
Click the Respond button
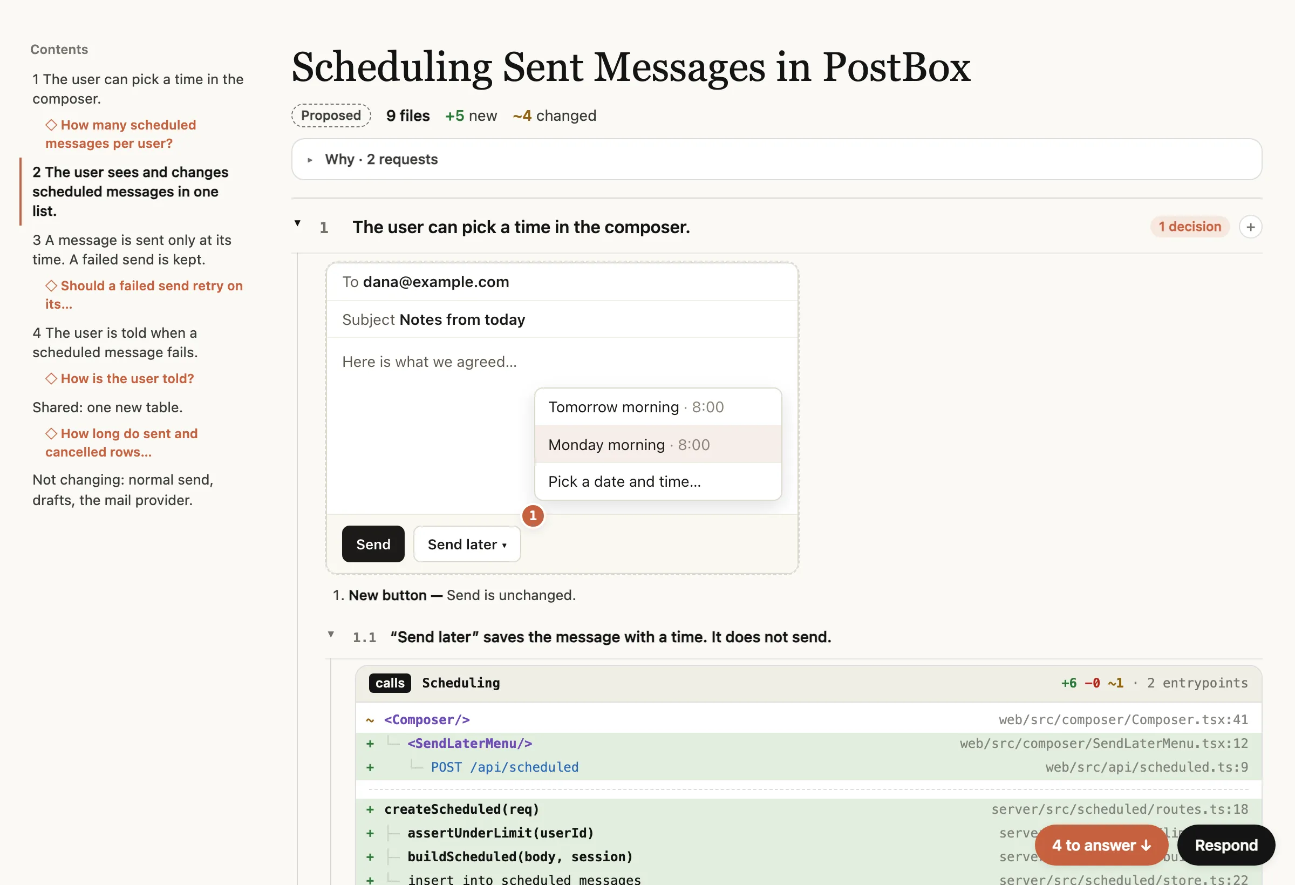1226,845
